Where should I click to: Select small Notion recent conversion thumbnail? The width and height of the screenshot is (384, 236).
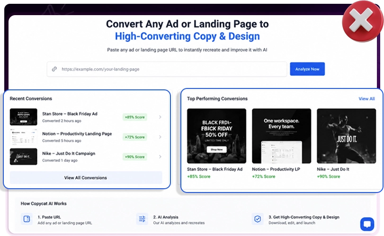(x=24, y=137)
